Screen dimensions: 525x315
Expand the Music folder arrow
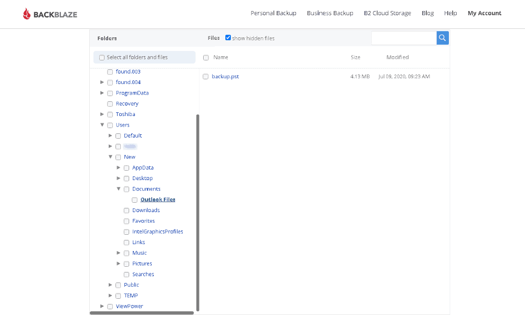click(119, 253)
